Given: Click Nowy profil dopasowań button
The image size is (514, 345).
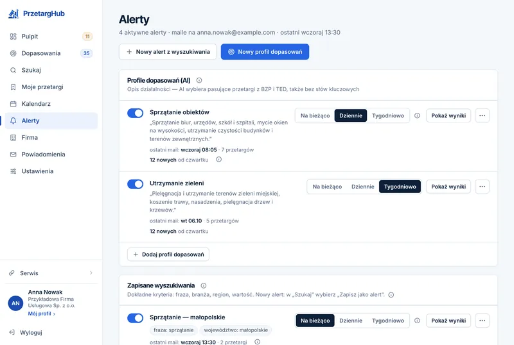Looking at the screenshot, I should coord(265,52).
